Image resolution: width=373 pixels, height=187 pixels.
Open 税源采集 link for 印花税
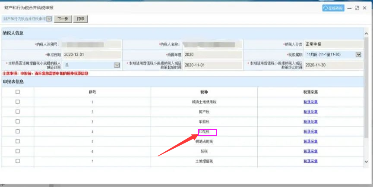[310, 131]
